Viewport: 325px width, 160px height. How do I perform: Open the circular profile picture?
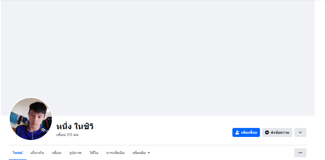coord(31,119)
